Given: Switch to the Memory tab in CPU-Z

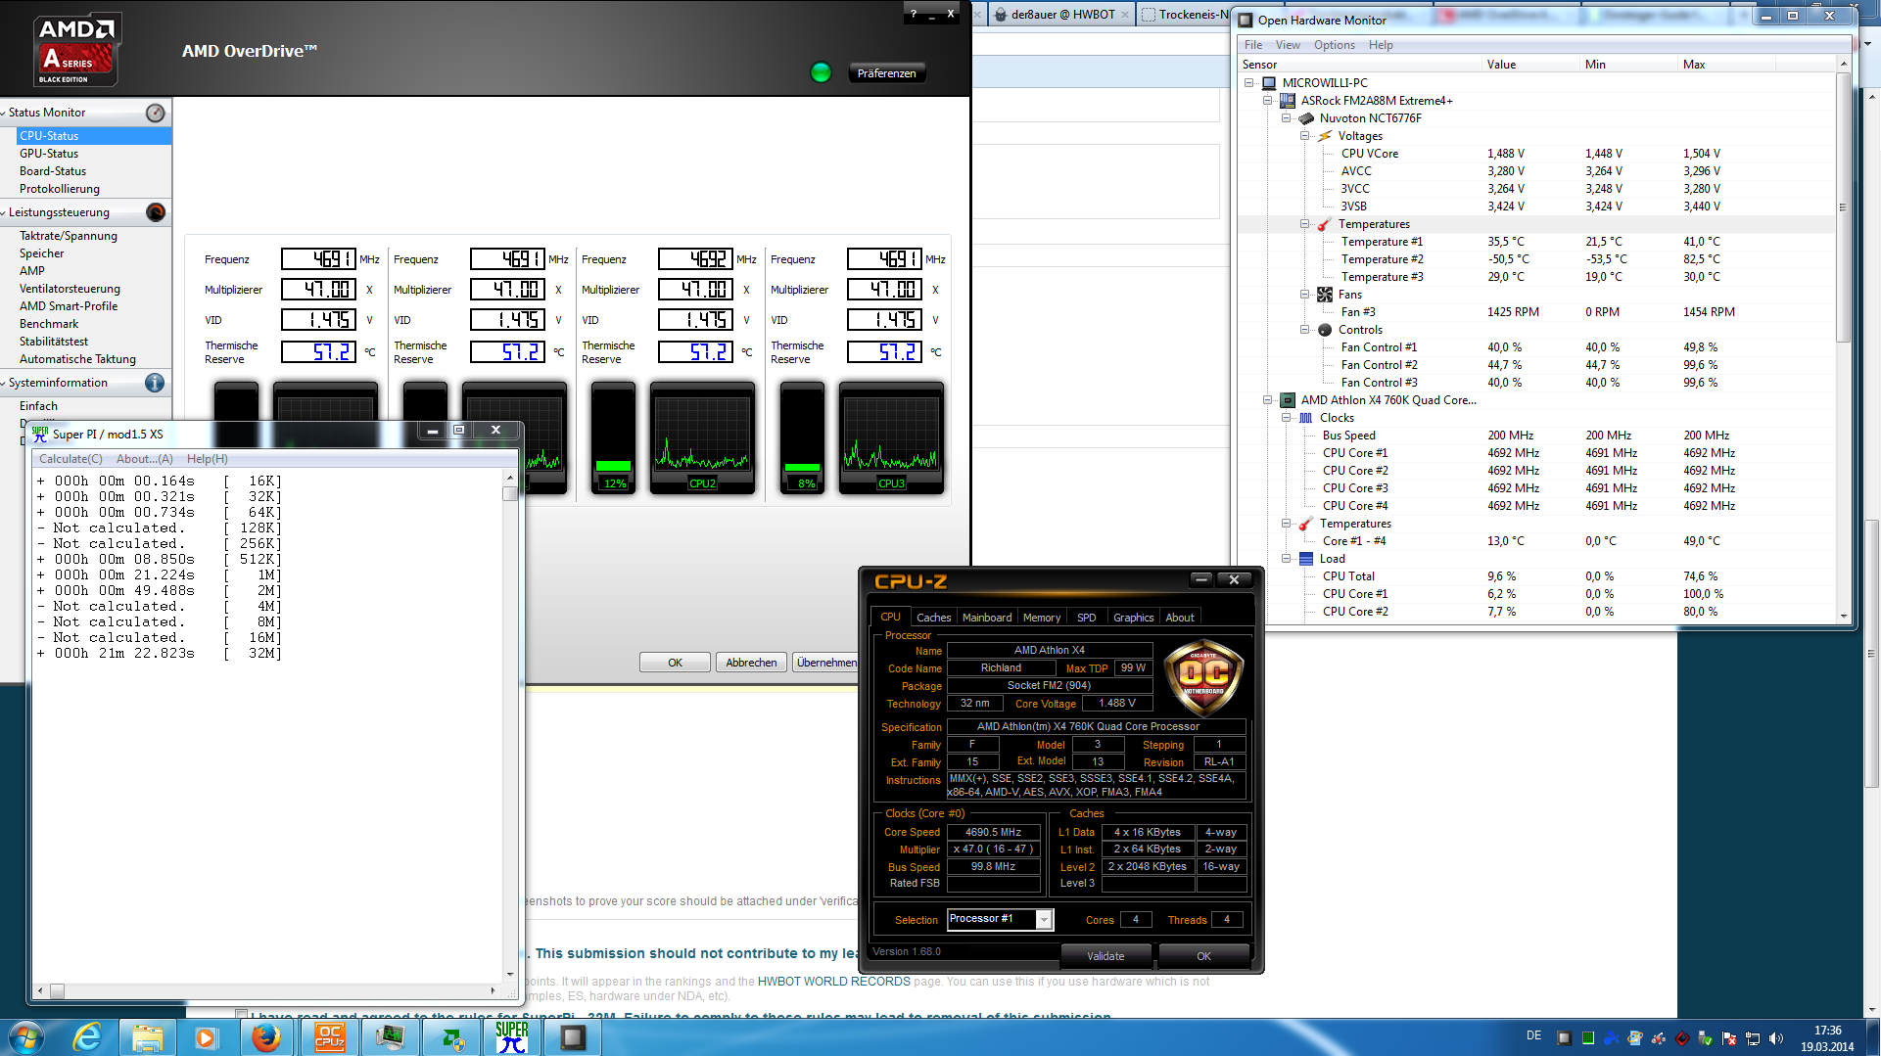Looking at the screenshot, I should click(1042, 618).
